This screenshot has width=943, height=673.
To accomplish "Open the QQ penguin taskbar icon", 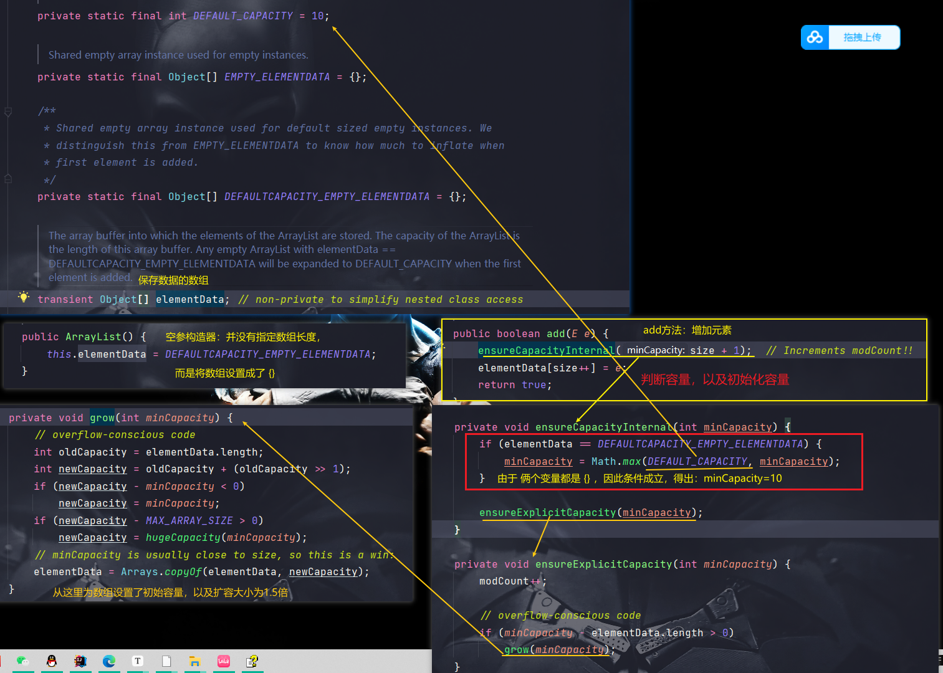I will point(52,661).
